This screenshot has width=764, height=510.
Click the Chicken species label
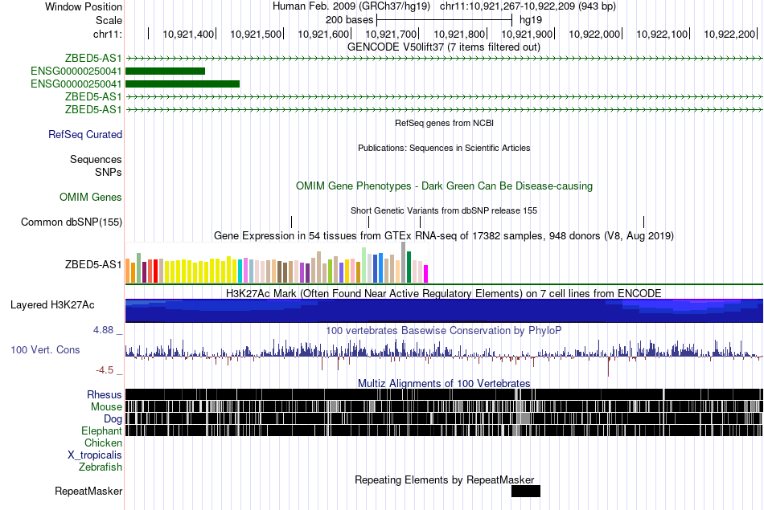click(x=103, y=443)
